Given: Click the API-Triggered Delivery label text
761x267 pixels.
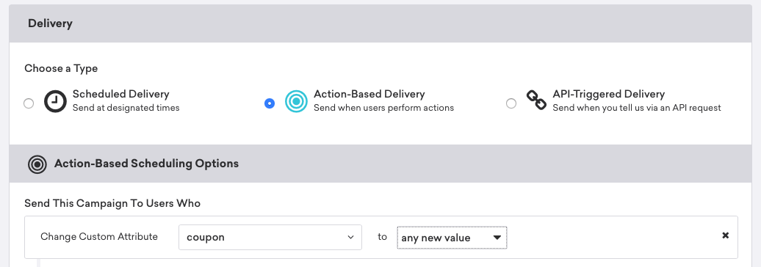Looking at the screenshot, I should point(609,94).
